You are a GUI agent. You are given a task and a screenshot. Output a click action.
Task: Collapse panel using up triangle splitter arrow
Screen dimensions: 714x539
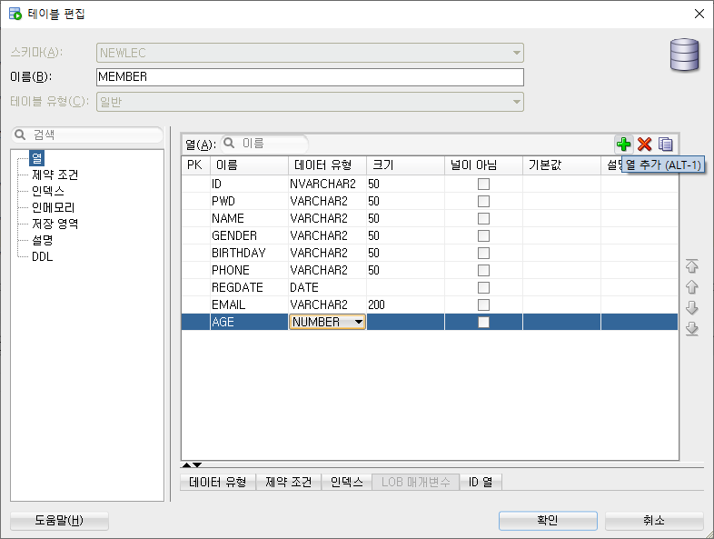coord(187,464)
